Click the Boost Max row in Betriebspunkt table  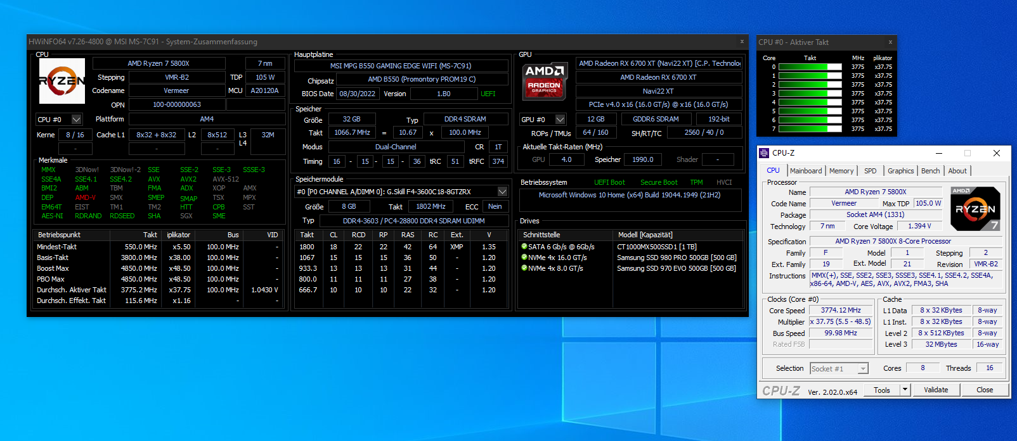[158, 268]
